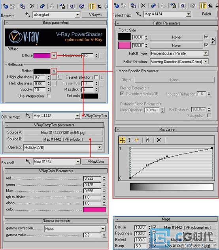This screenshot has height=250, width=219.
Task: Click Material ID Channel icon, VRayMtl panel
Action: pos(72,6)
